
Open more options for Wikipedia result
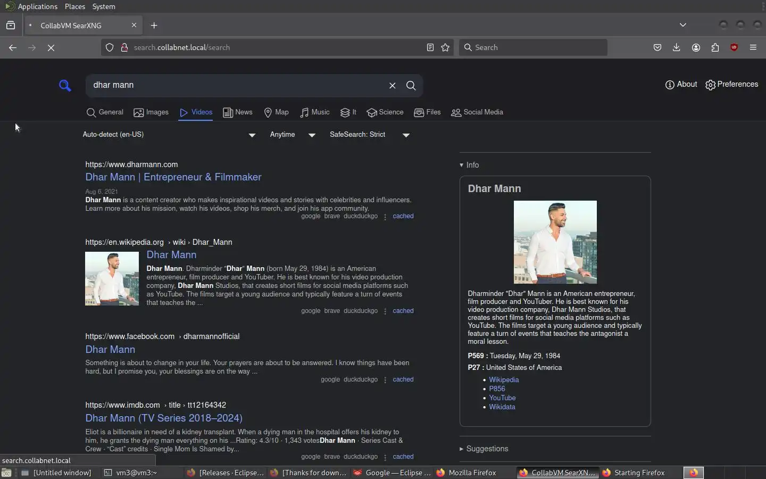(x=385, y=311)
